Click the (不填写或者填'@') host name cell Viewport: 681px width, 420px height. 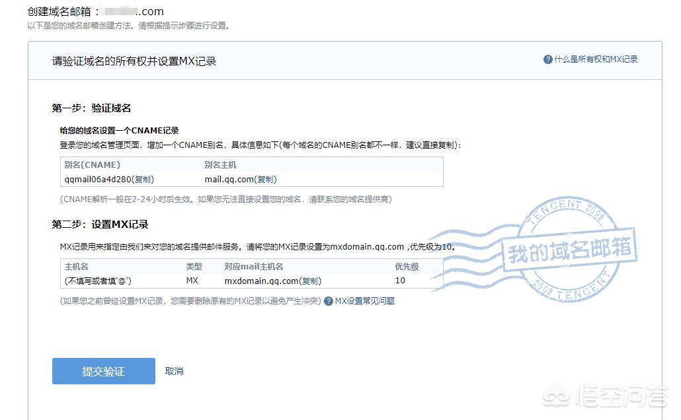[98, 281]
